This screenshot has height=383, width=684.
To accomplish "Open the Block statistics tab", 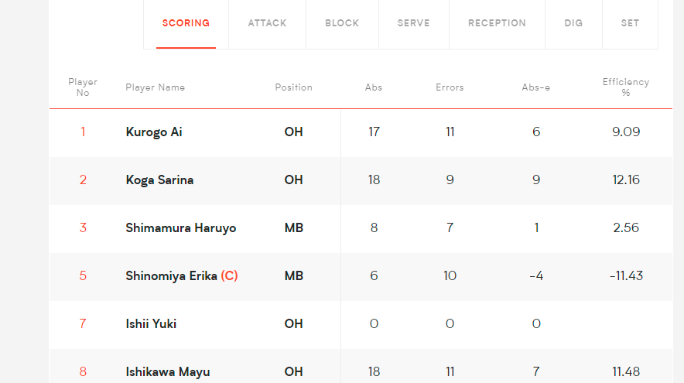I will point(342,23).
